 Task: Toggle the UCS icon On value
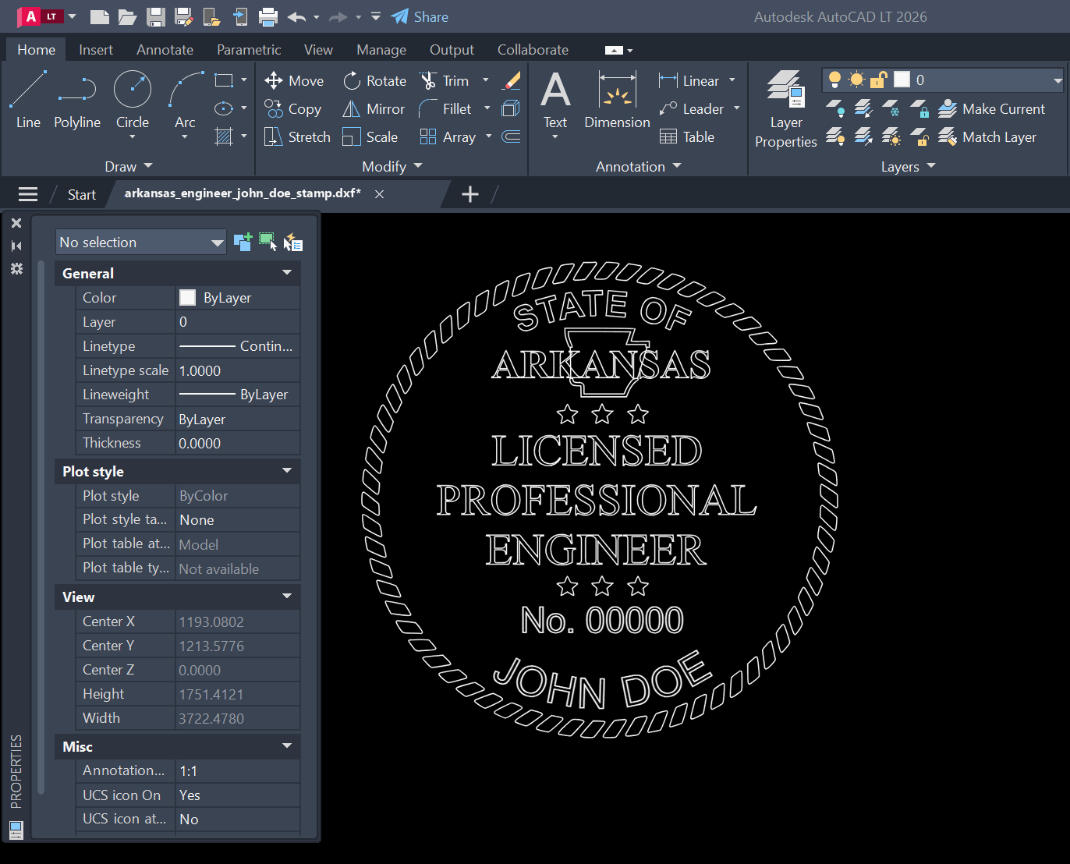pos(238,795)
